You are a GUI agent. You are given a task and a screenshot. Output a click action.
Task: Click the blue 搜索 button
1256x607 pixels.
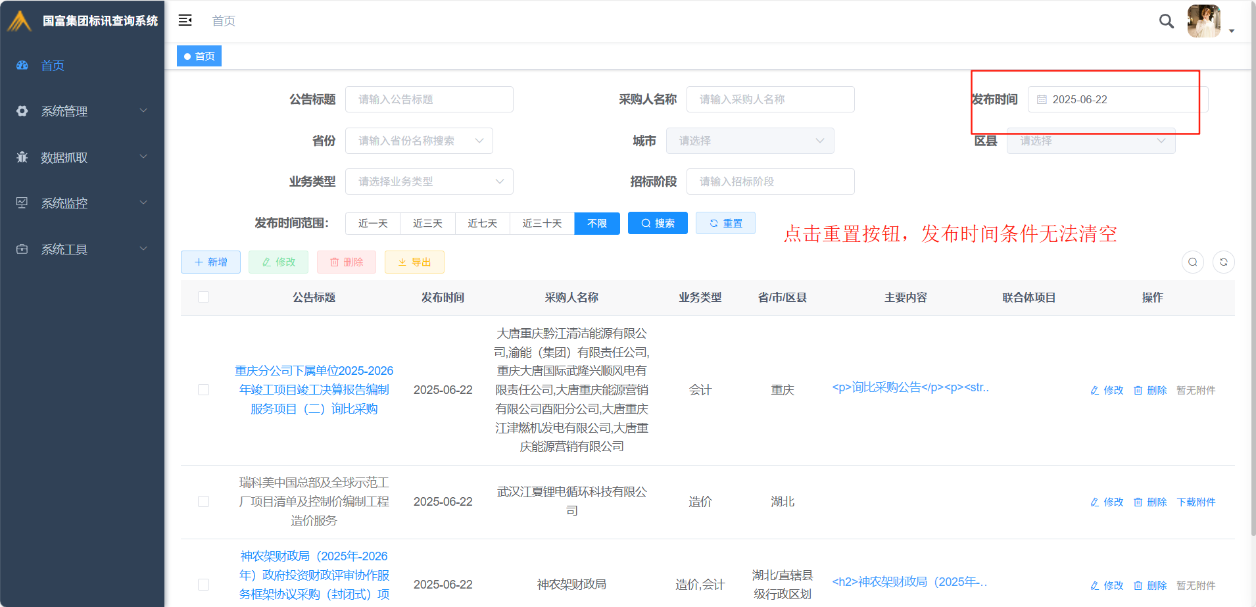click(x=658, y=224)
